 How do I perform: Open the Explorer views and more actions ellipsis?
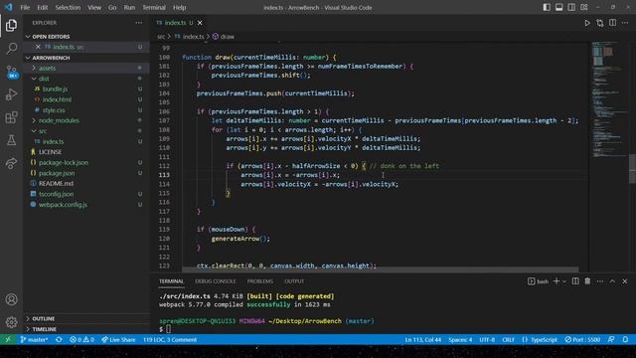coord(139,23)
